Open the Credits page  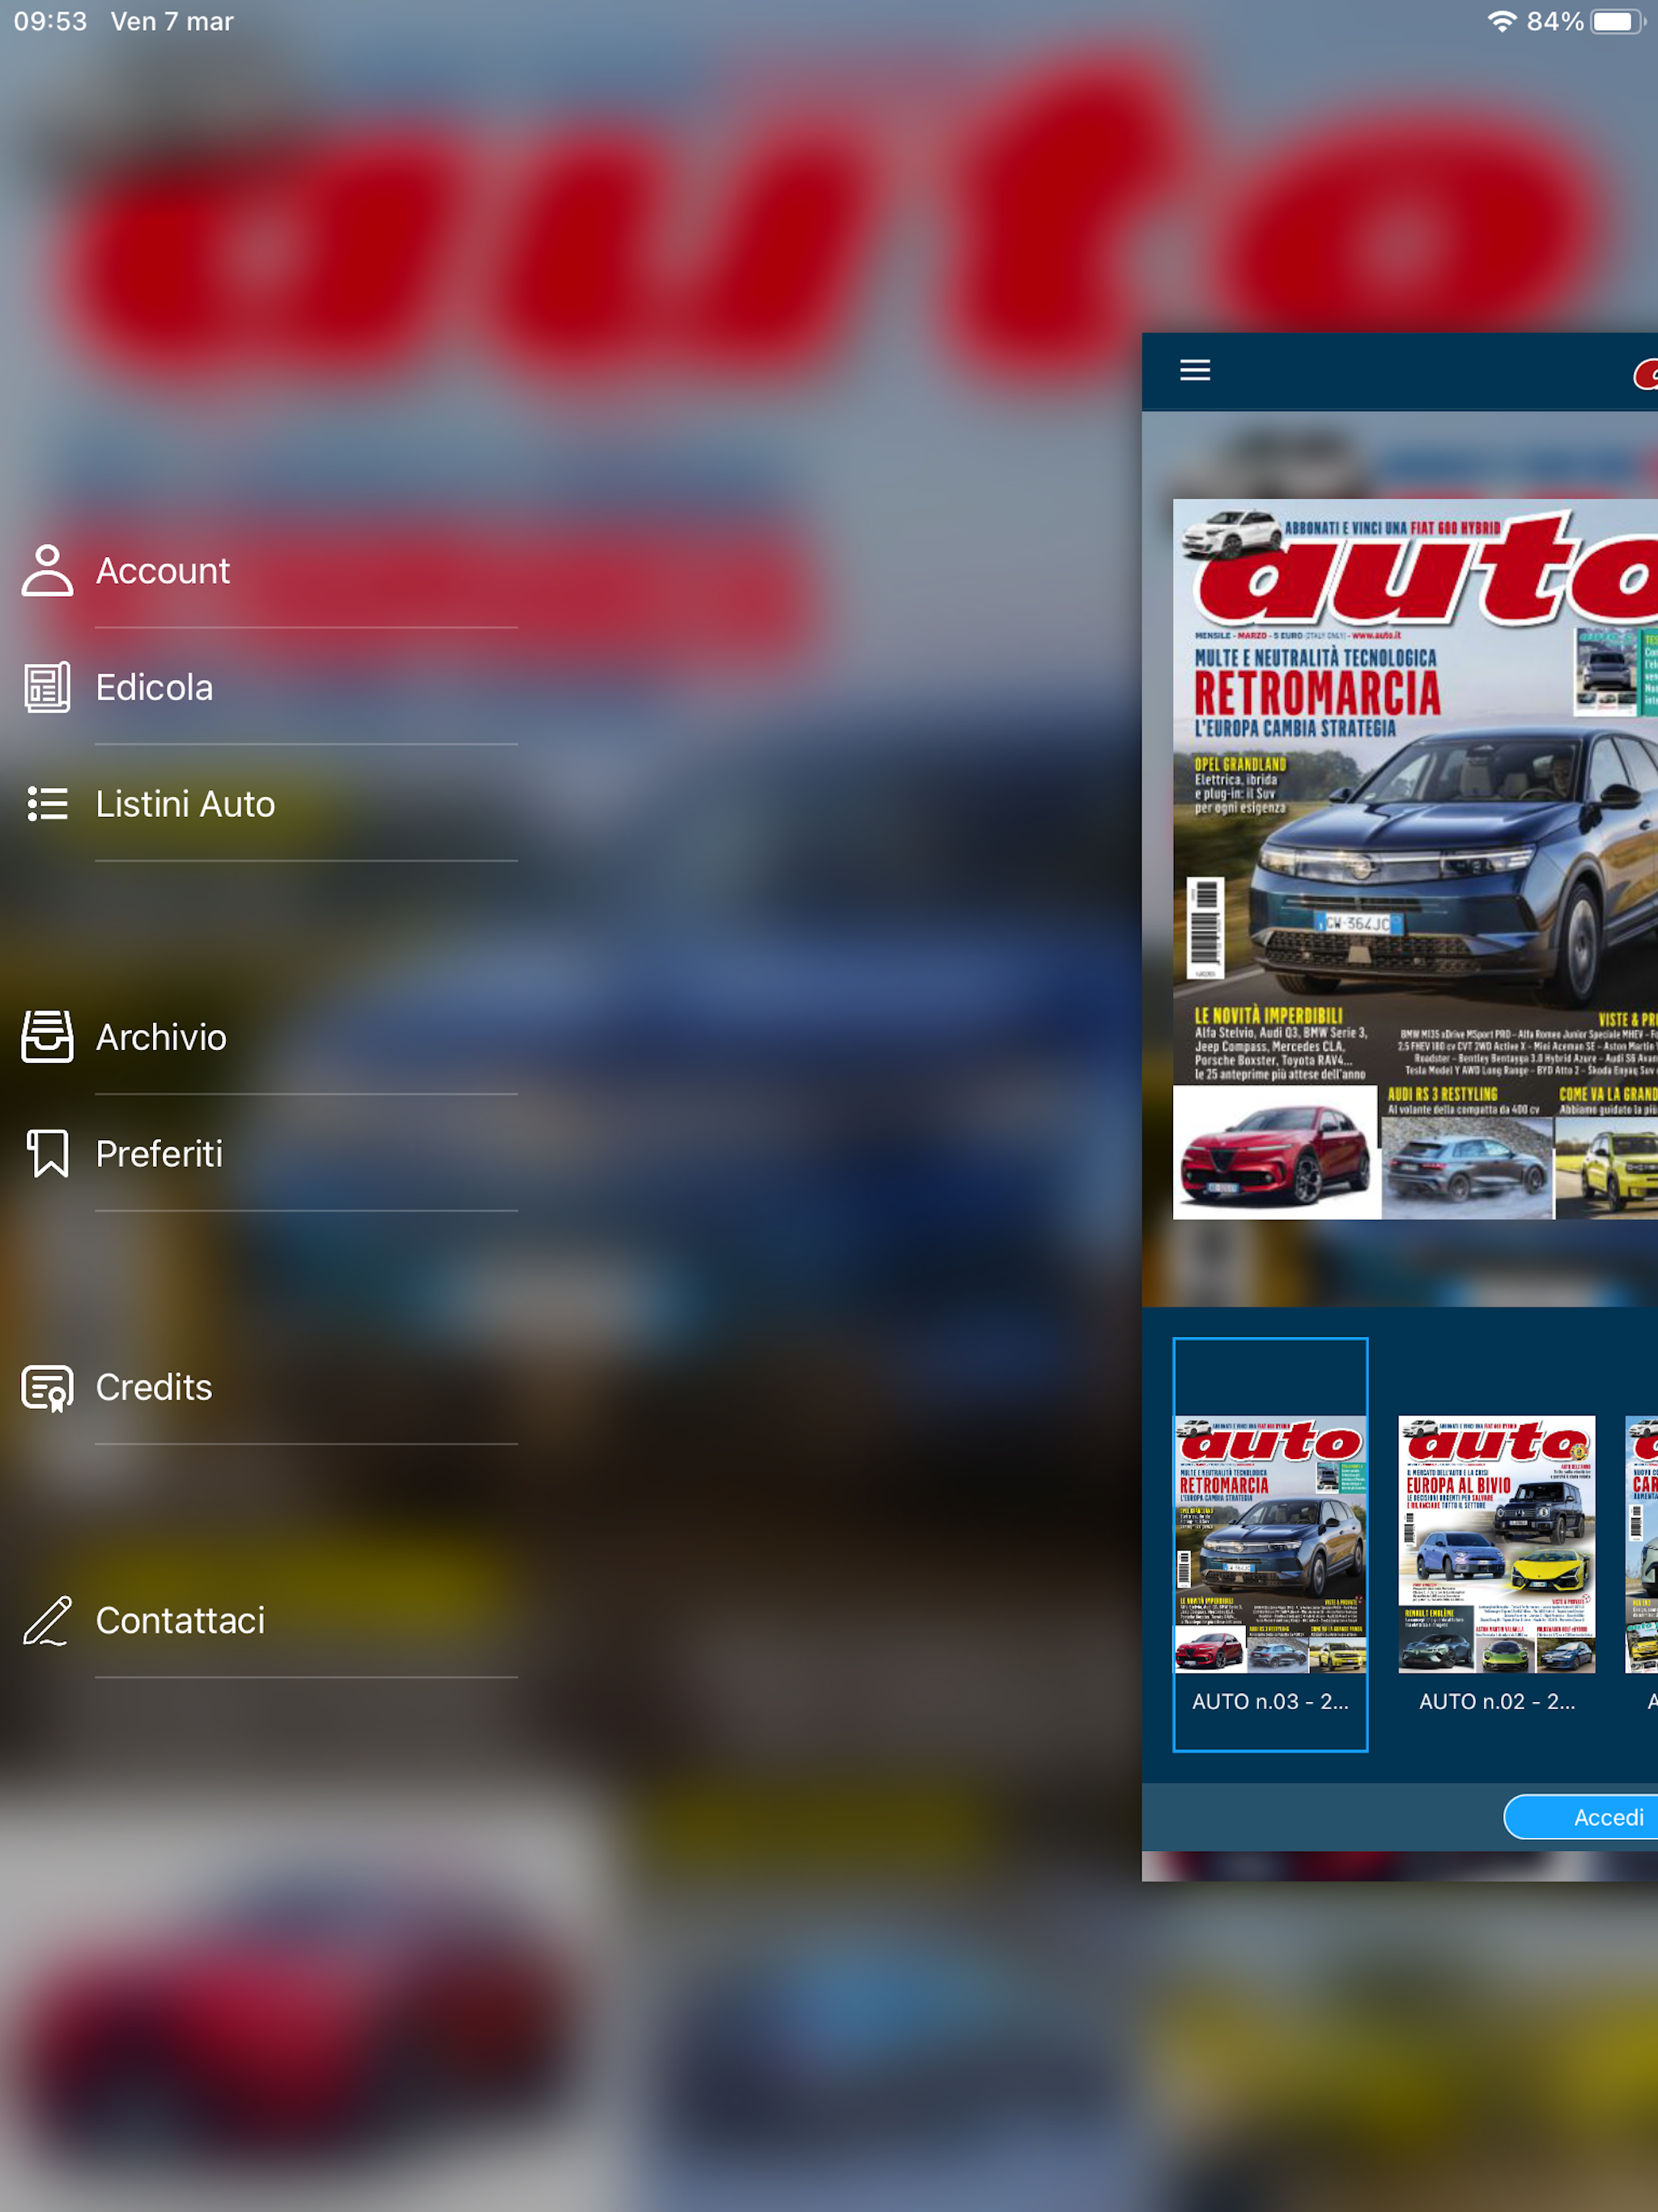click(x=154, y=1388)
